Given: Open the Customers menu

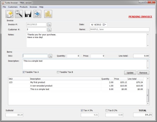Looking at the screenshot, I should (13, 7).
